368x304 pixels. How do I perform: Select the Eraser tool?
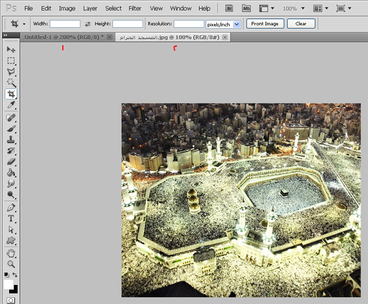tap(11, 162)
